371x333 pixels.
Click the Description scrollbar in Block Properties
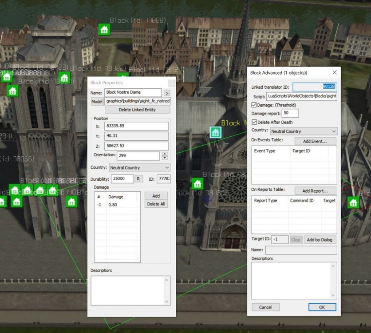(167, 290)
